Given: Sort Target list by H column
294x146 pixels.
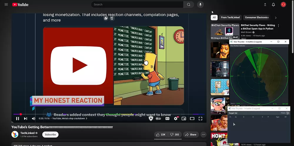Looking at the screenshot, I should [x=253, y=117].
